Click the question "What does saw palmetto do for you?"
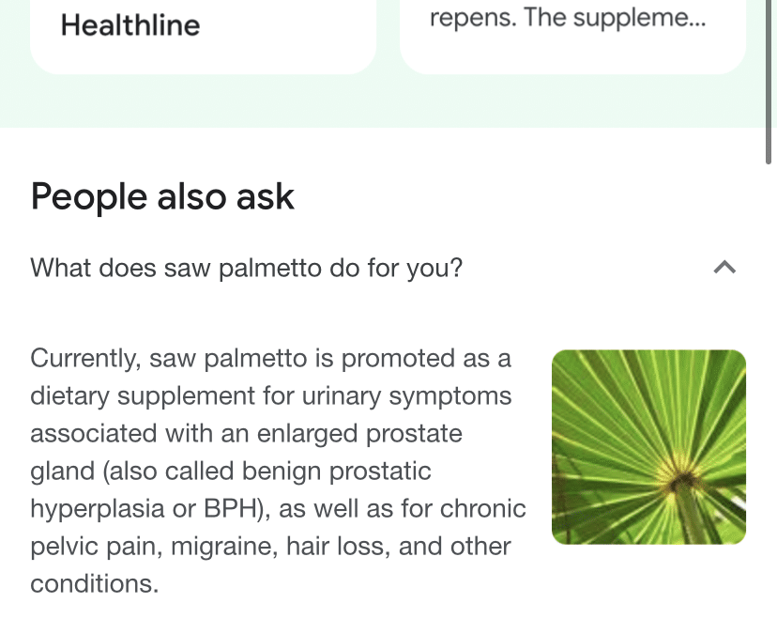Screen dimensions: 777x634 (247, 268)
